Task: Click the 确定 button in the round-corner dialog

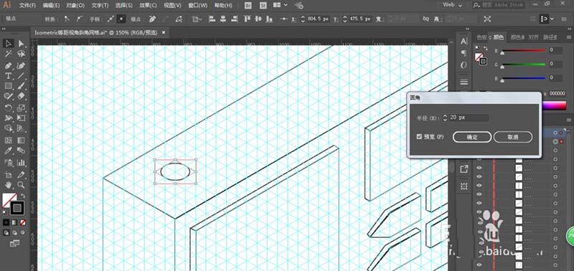Action: tap(472, 137)
